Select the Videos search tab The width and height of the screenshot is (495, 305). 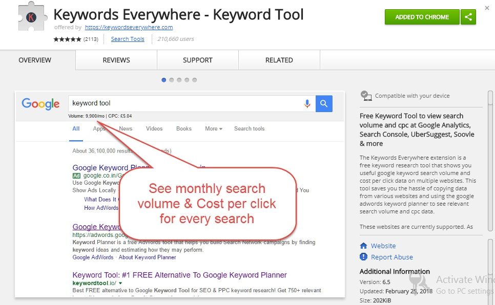pos(154,128)
